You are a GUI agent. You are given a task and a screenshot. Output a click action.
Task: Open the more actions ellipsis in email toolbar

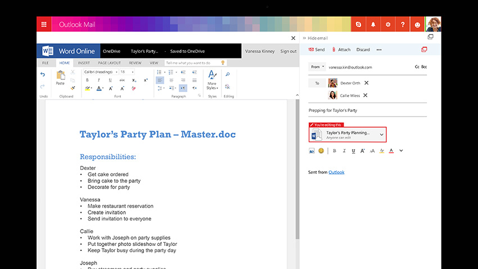click(379, 50)
